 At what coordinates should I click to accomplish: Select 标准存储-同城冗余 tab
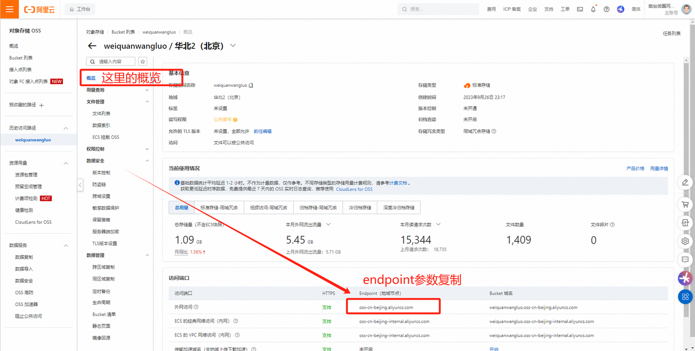(x=219, y=207)
